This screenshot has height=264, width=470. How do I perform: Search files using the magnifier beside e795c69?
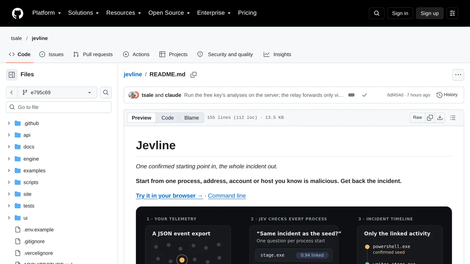[106, 92]
